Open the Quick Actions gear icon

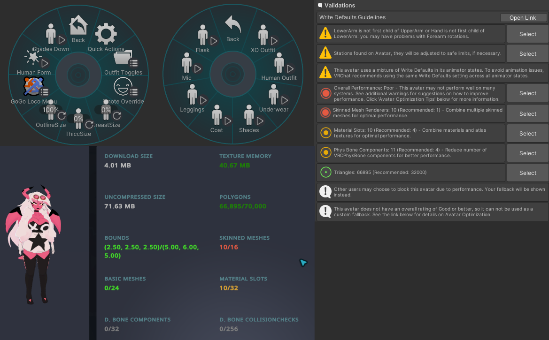106,34
